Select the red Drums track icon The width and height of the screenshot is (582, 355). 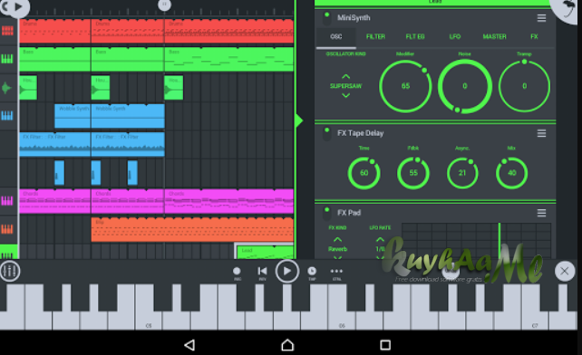[x=7, y=31]
